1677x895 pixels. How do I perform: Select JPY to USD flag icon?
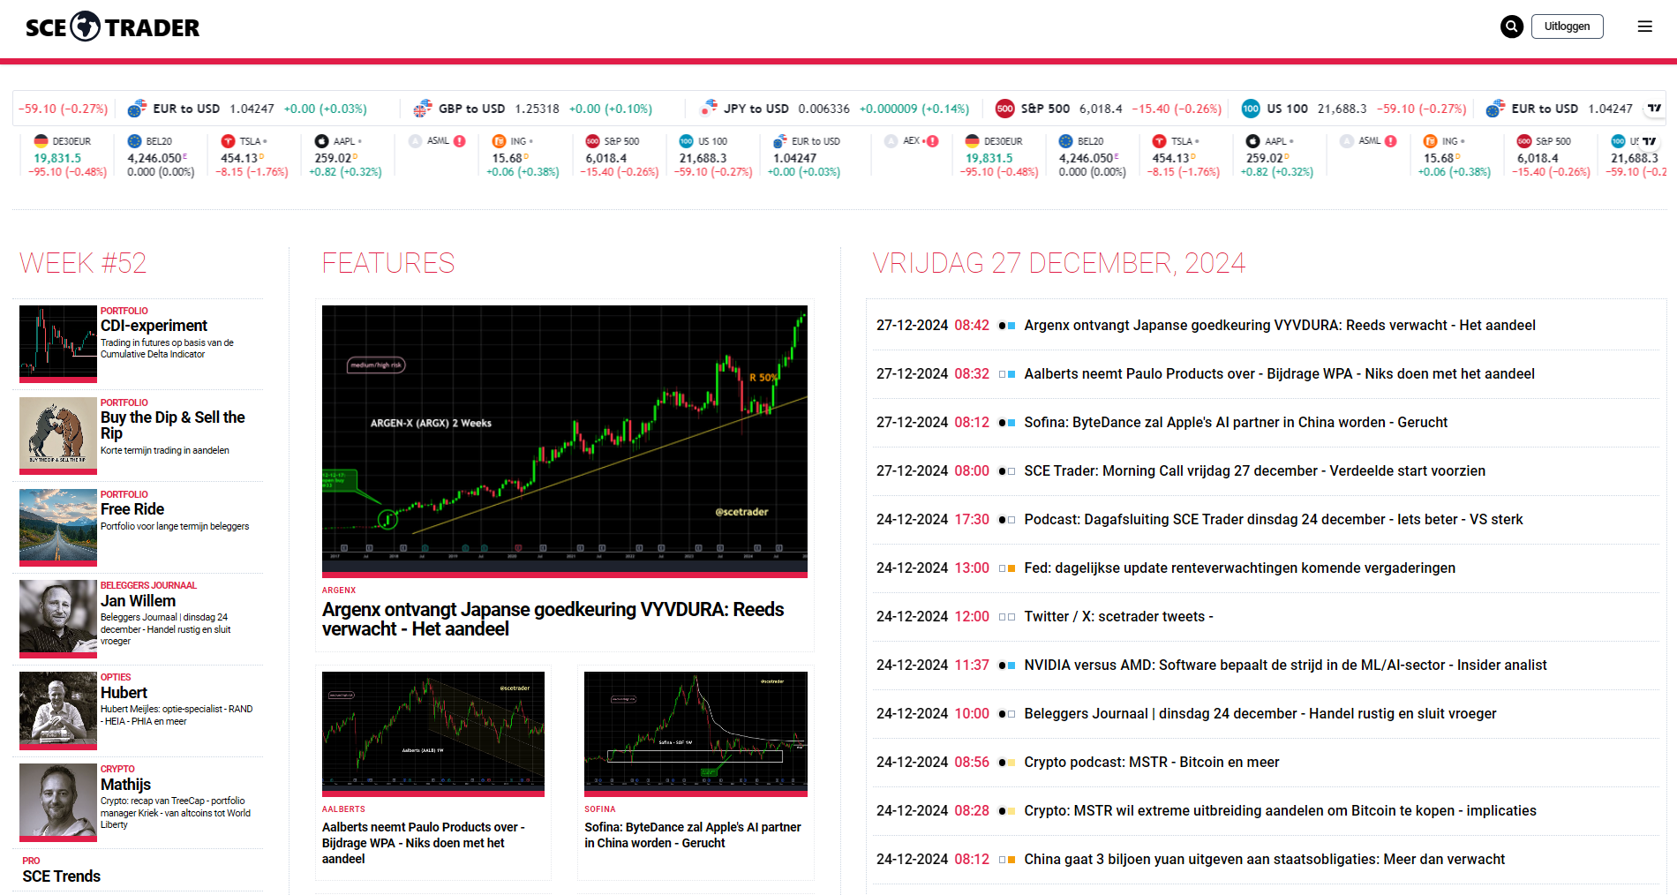[709, 109]
